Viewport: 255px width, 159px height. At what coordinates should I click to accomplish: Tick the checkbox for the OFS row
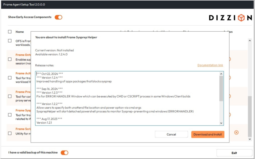10,41
